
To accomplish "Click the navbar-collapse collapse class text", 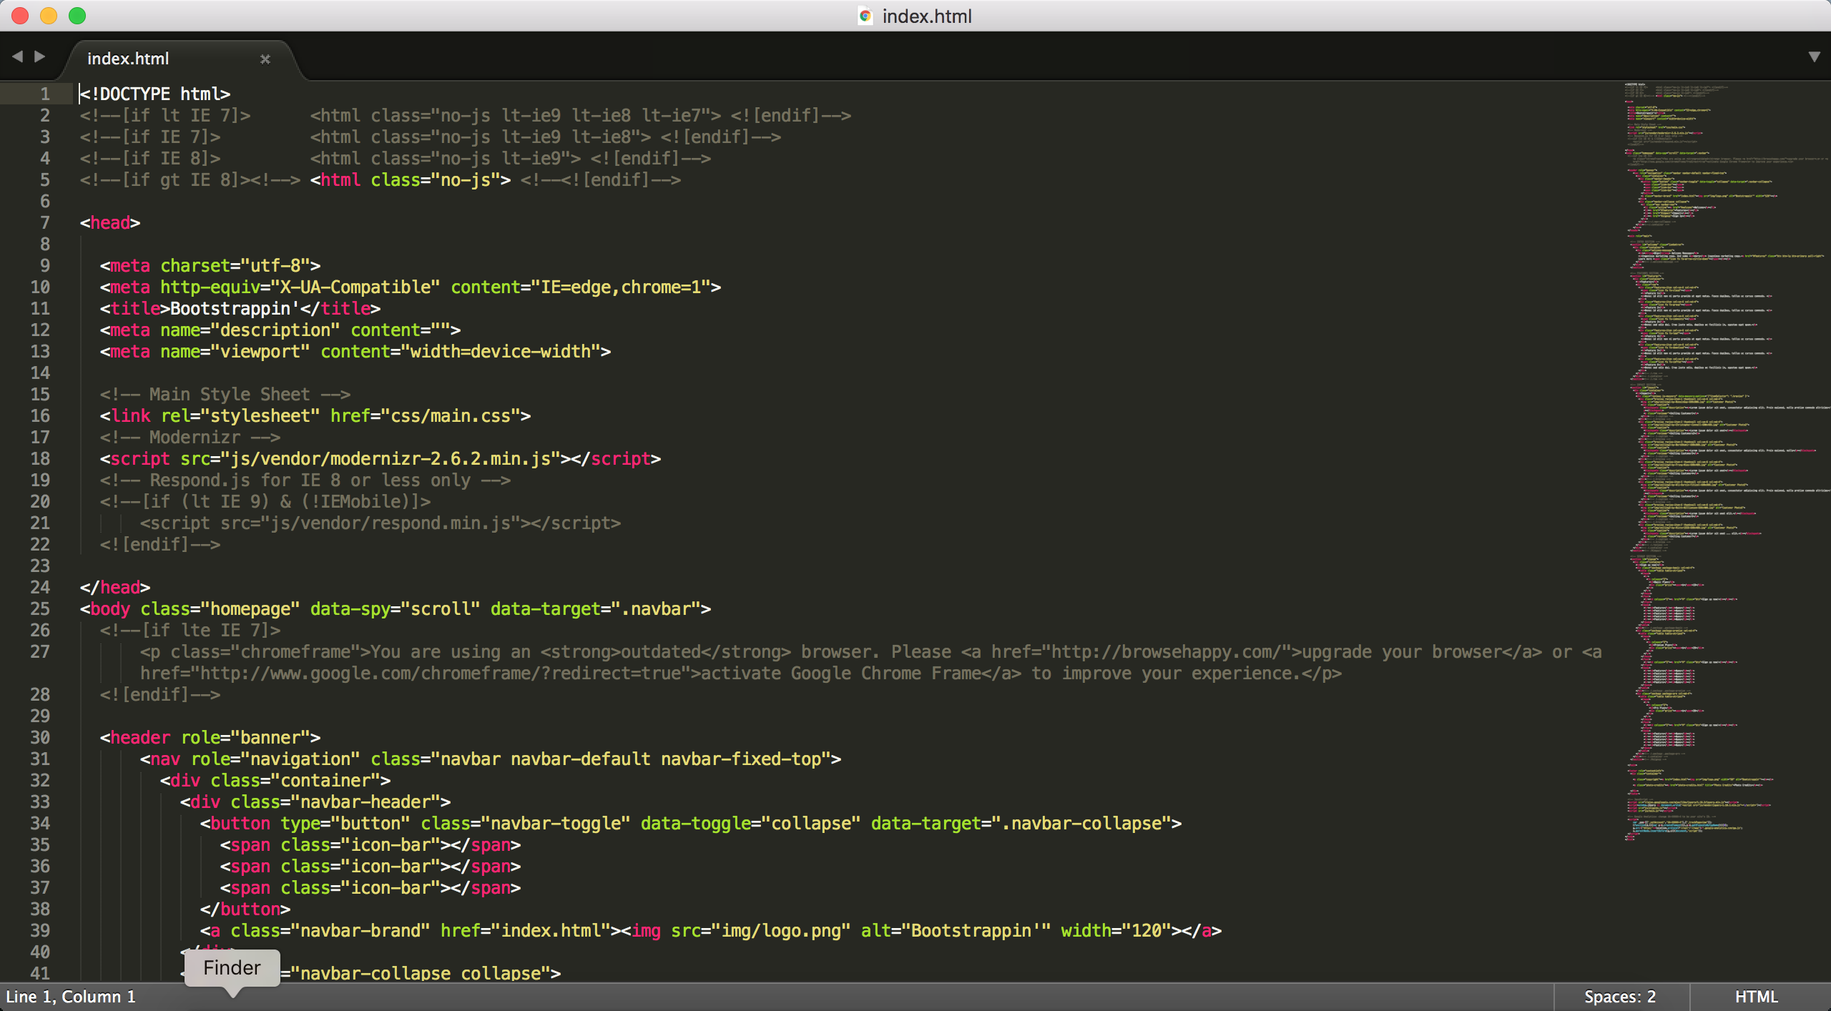I will coord(426,973).
